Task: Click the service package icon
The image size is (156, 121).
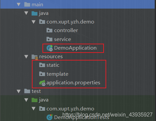Action: [x=49, y=39]
